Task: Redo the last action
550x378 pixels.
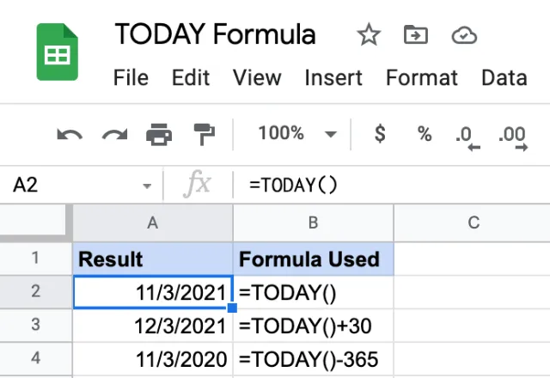Action: pyautogui.click(x=114, y=134)
